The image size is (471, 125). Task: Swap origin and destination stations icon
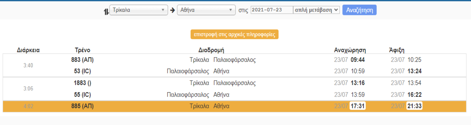pos(106,12)
